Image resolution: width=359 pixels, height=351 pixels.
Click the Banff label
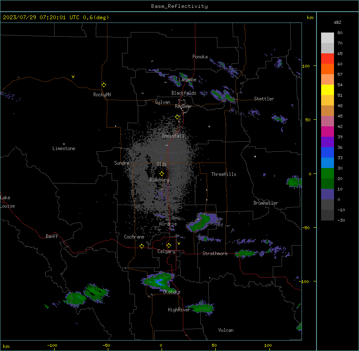point(52,236)
